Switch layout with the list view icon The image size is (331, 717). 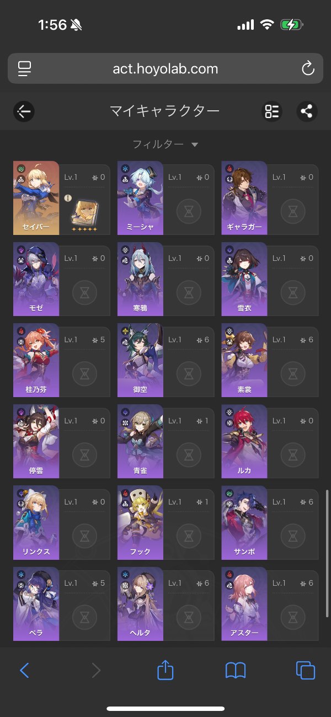(x=271, y=111)
